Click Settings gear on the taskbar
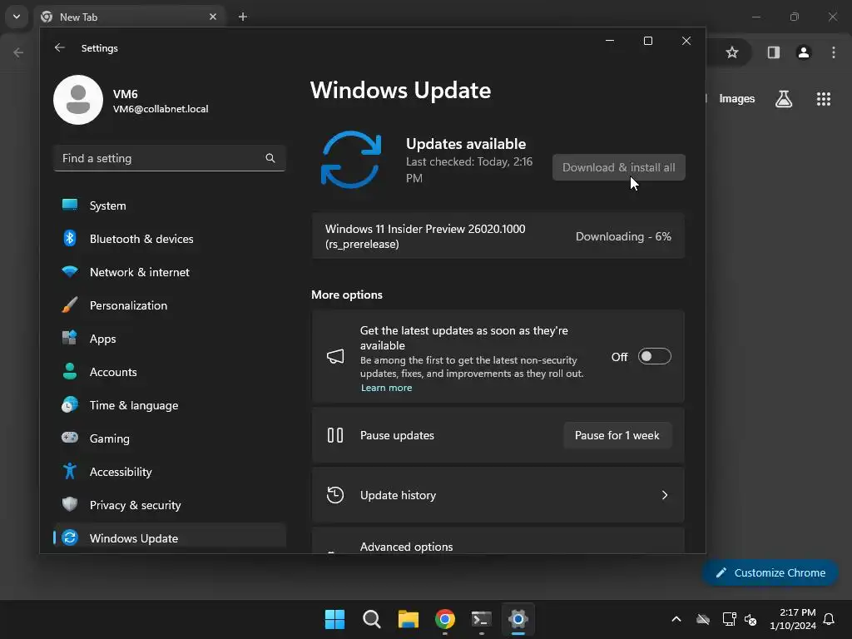852x639 pixels. 518,619
